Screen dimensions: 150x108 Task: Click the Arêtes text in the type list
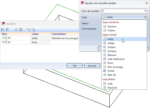click(x=111, y=43)
